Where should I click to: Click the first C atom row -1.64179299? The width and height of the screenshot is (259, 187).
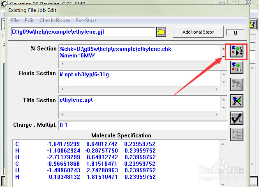tap(85, 144)
